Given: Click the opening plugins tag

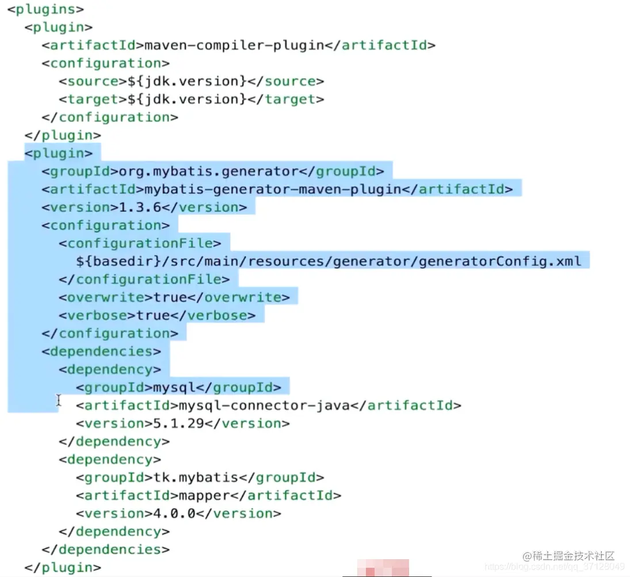Looking at the screenshot, I should coord(45,9).
